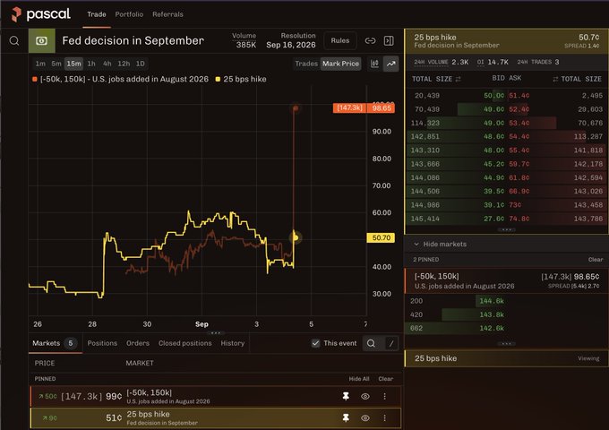Open the search magnifier beside event title
609x430 pixels.
click(x=14, y=40)
